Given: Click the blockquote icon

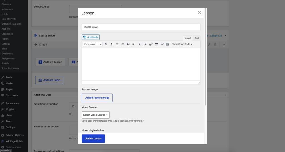Looking at the screenshot, I should pos(128,44).
